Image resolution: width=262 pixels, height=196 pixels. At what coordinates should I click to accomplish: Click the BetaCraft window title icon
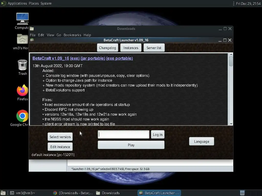(32, 40)
